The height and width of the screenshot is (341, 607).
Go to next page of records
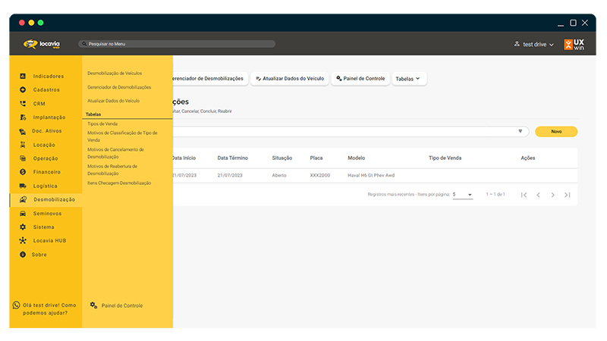553,195
